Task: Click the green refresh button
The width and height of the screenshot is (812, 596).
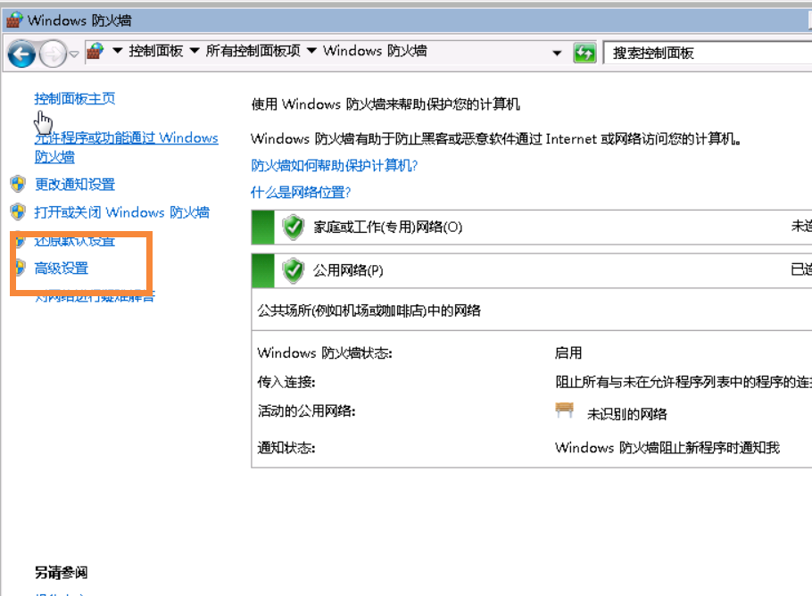Action: click(584, 53)
